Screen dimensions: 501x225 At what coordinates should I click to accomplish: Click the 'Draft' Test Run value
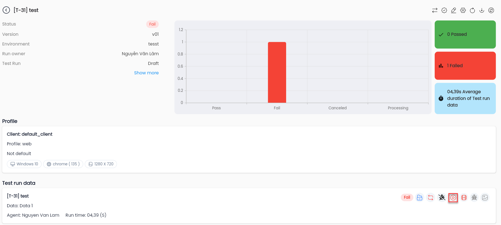[153, 64]
